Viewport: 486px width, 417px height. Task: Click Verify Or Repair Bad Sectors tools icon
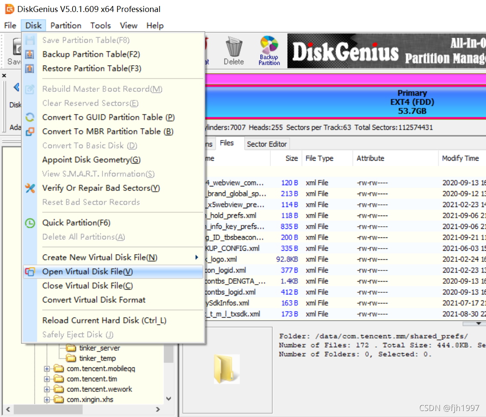point(30,188)
